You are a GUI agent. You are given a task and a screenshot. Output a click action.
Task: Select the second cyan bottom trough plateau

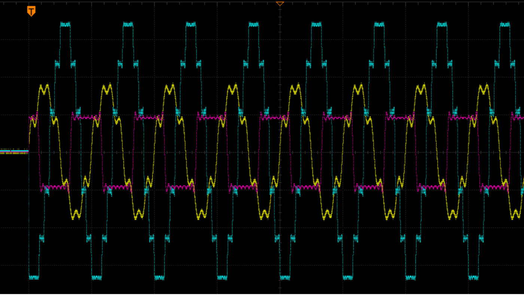tap(97, 277)
